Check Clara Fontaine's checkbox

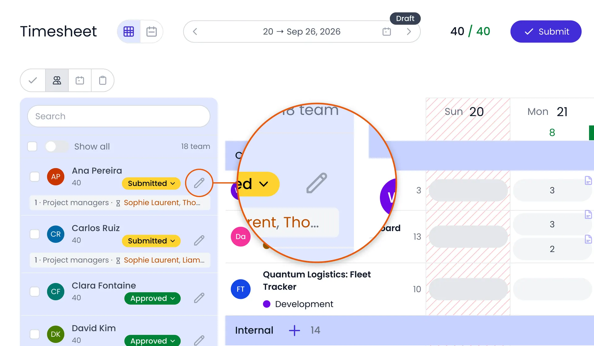(35, 292)
